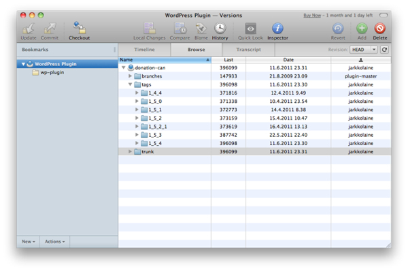Switch to the Transcript tab

tap(248, 50)
